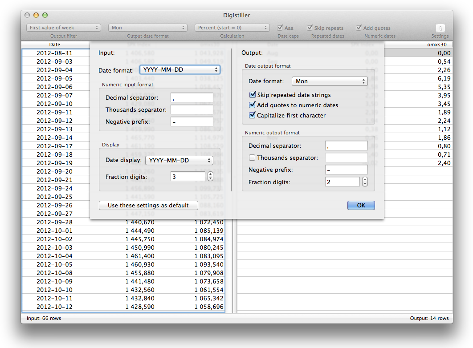Screen dimensions: 473x348
Task: Open the Date display dropdown
Action: 179,160
